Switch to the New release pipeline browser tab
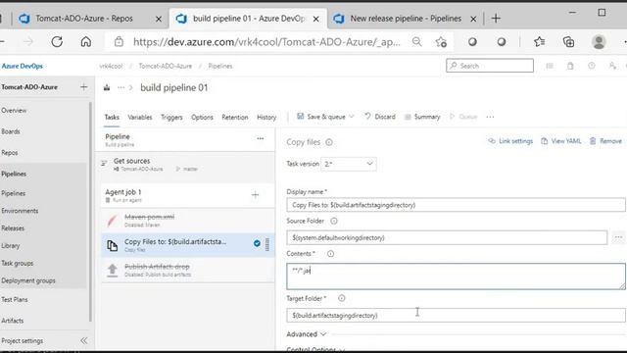 (406, 19)
